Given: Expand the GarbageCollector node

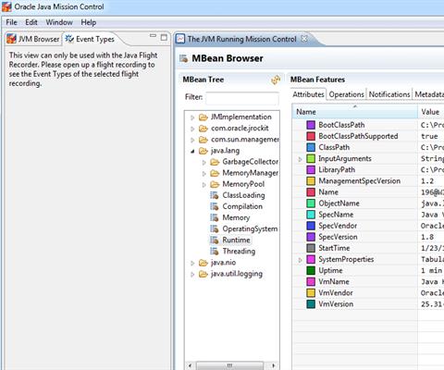Looking at the screenshot, I should coord(204,162).
